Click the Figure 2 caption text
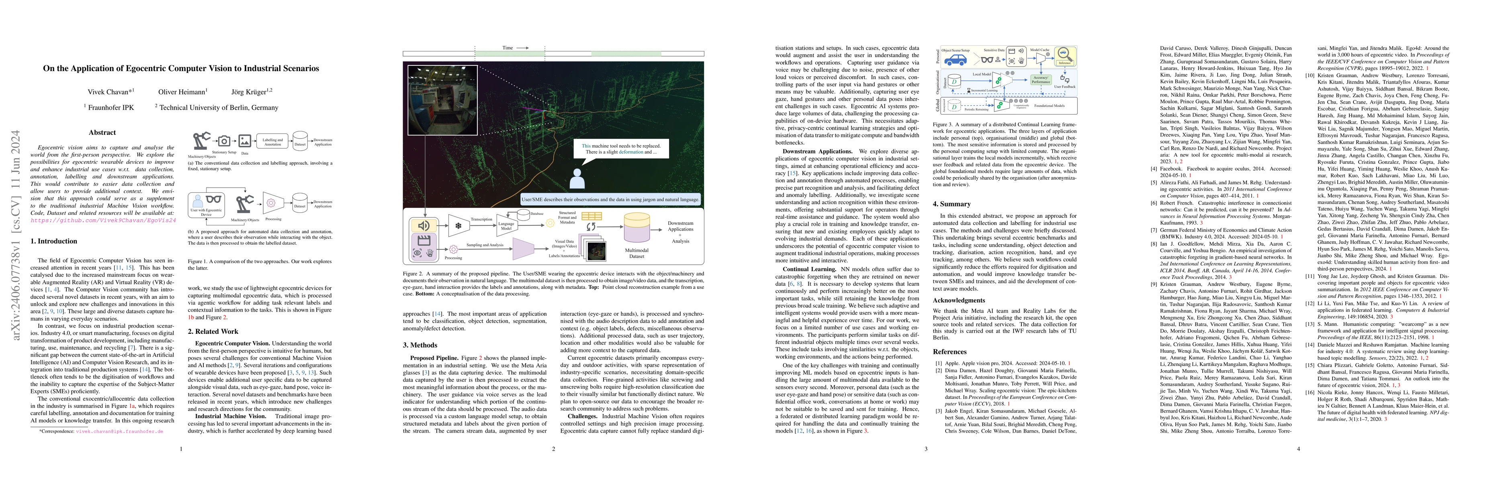This screenshot has height=482, width=1490. tap(554, 284)
